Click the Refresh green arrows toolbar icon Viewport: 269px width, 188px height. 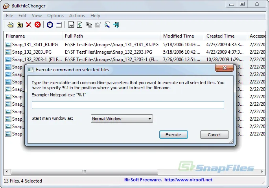80,25
